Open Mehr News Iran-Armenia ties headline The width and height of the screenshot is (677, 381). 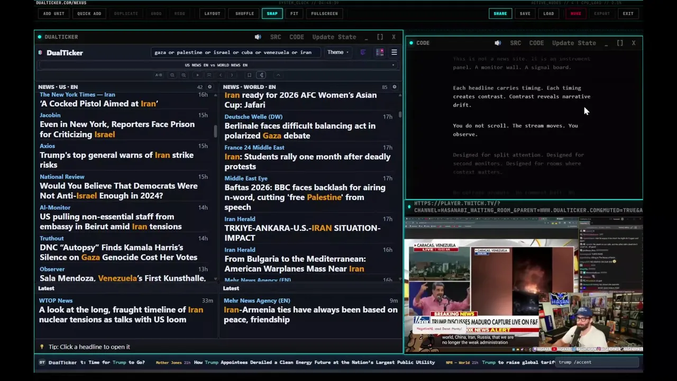coord(310,314)
